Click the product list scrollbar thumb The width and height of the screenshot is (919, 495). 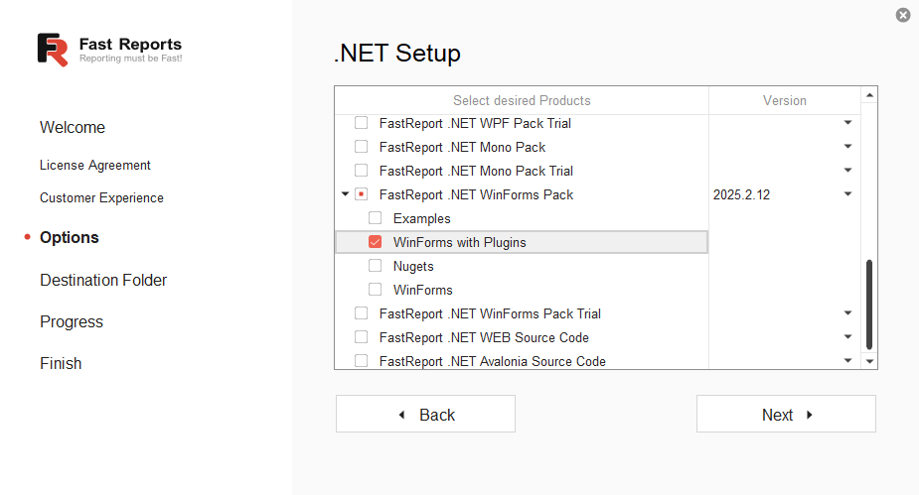coord(869,304)
